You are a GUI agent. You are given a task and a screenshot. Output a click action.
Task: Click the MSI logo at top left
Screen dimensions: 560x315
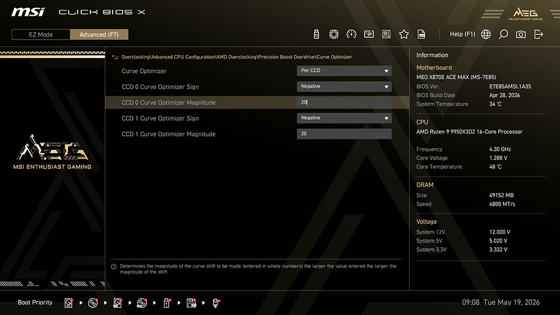28,12
